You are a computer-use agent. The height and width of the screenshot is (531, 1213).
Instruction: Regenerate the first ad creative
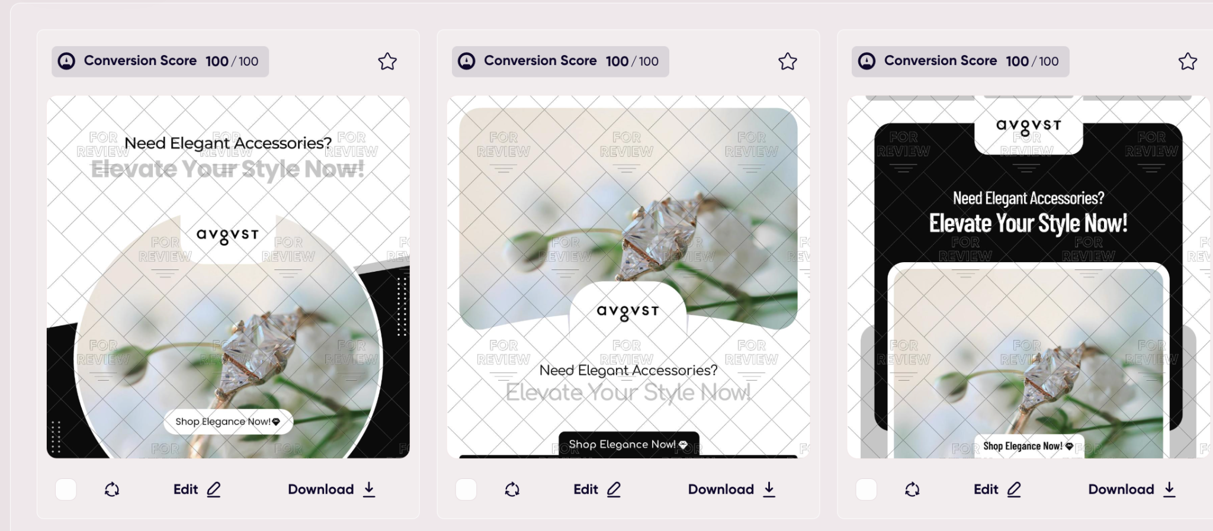[x=112, y=490]
